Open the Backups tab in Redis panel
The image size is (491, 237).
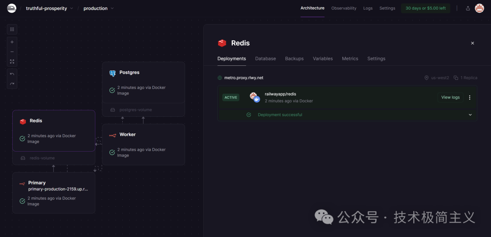294,59
